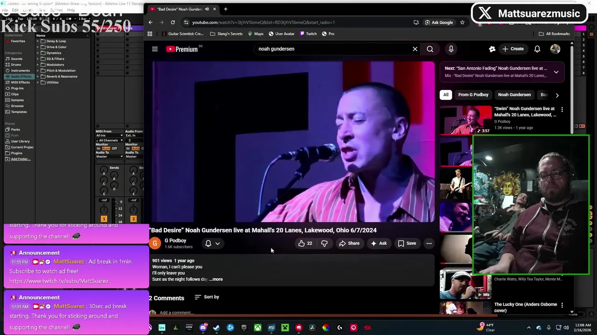This screenshot has height=335, width=597.
Task: Select the All filter chip
Action: tap(446, 95)
